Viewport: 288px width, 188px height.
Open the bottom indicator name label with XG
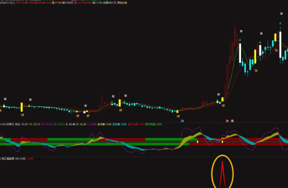click(x=8, y=159)
